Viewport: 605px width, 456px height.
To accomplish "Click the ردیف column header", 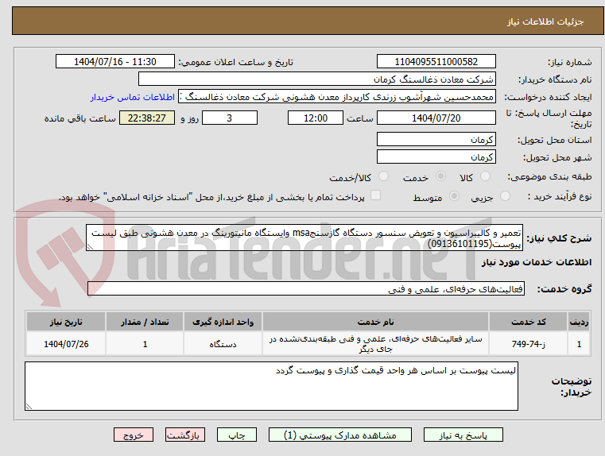I will tap(579, 322).
